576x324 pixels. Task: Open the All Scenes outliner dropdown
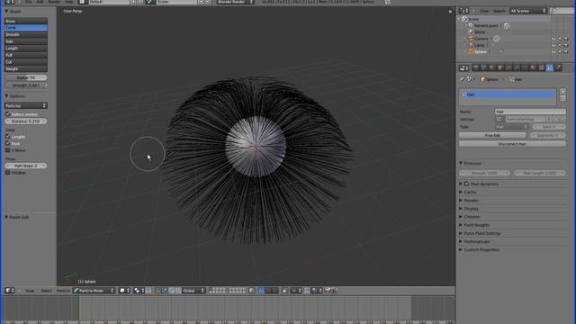(528, 11)
